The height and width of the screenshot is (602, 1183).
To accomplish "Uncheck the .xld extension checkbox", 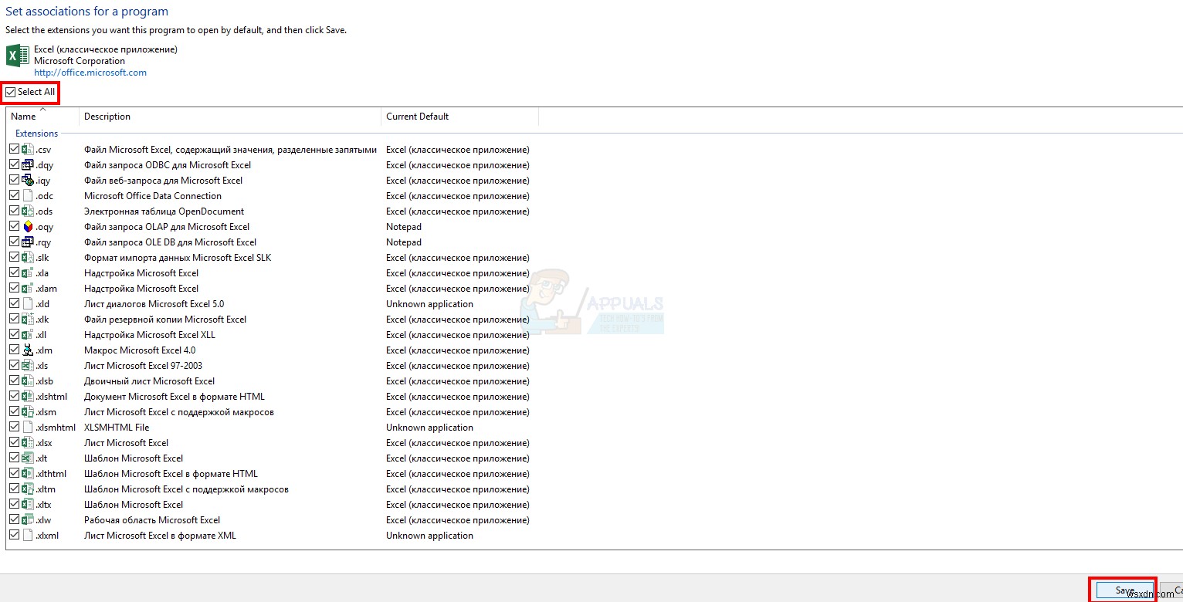I will coord(15,304).
